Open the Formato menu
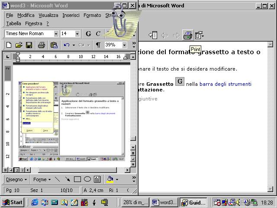The height and width of the screenshot is (208, 277). [x=92, y=16]
